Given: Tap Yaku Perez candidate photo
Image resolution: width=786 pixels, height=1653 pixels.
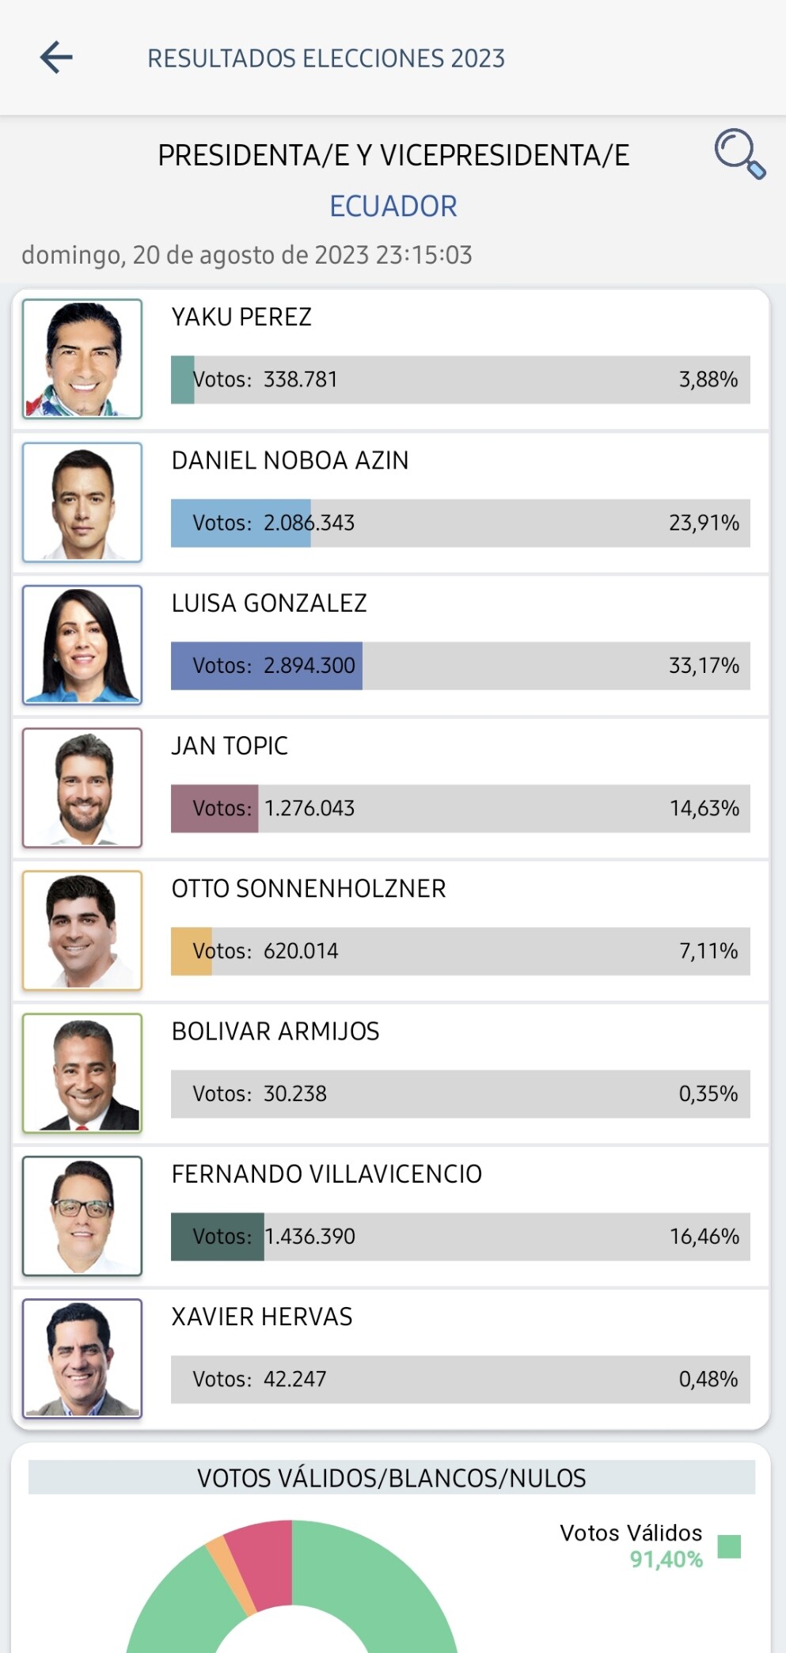Looking at the screenshot, I should coord(82,359).
